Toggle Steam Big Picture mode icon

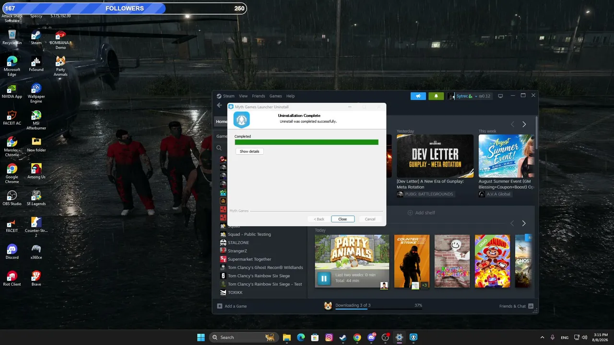500,96
